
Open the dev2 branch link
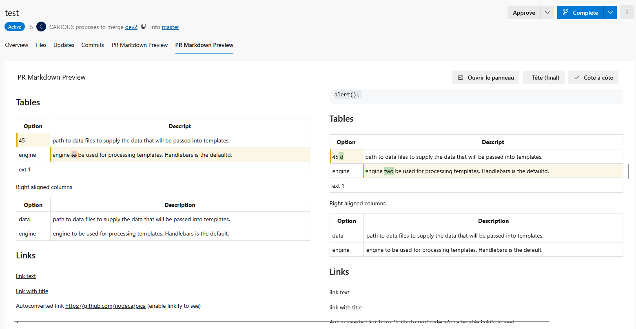point(131,27)
